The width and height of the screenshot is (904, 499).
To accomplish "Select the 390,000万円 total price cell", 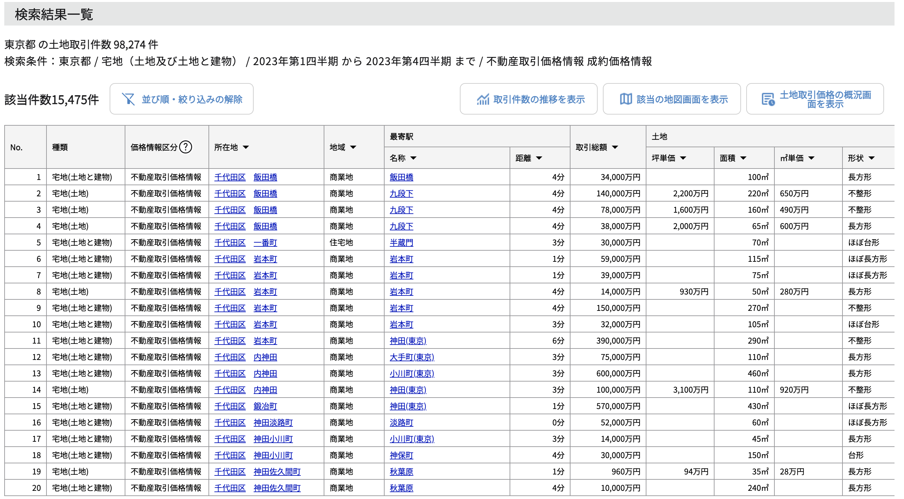I will pos(608,341).
